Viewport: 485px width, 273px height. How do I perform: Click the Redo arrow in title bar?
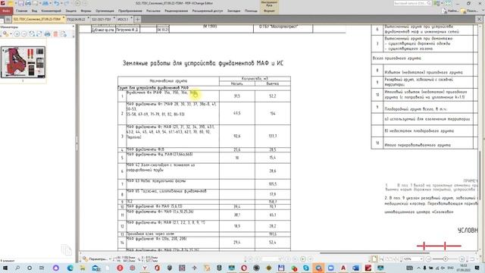(66, 3)
